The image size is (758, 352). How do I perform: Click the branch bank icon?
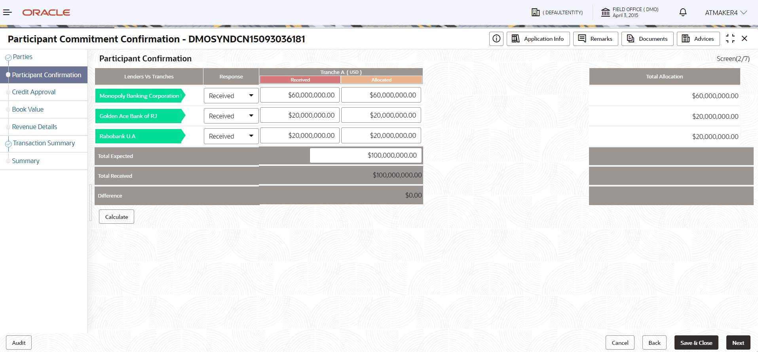point(606,12)
